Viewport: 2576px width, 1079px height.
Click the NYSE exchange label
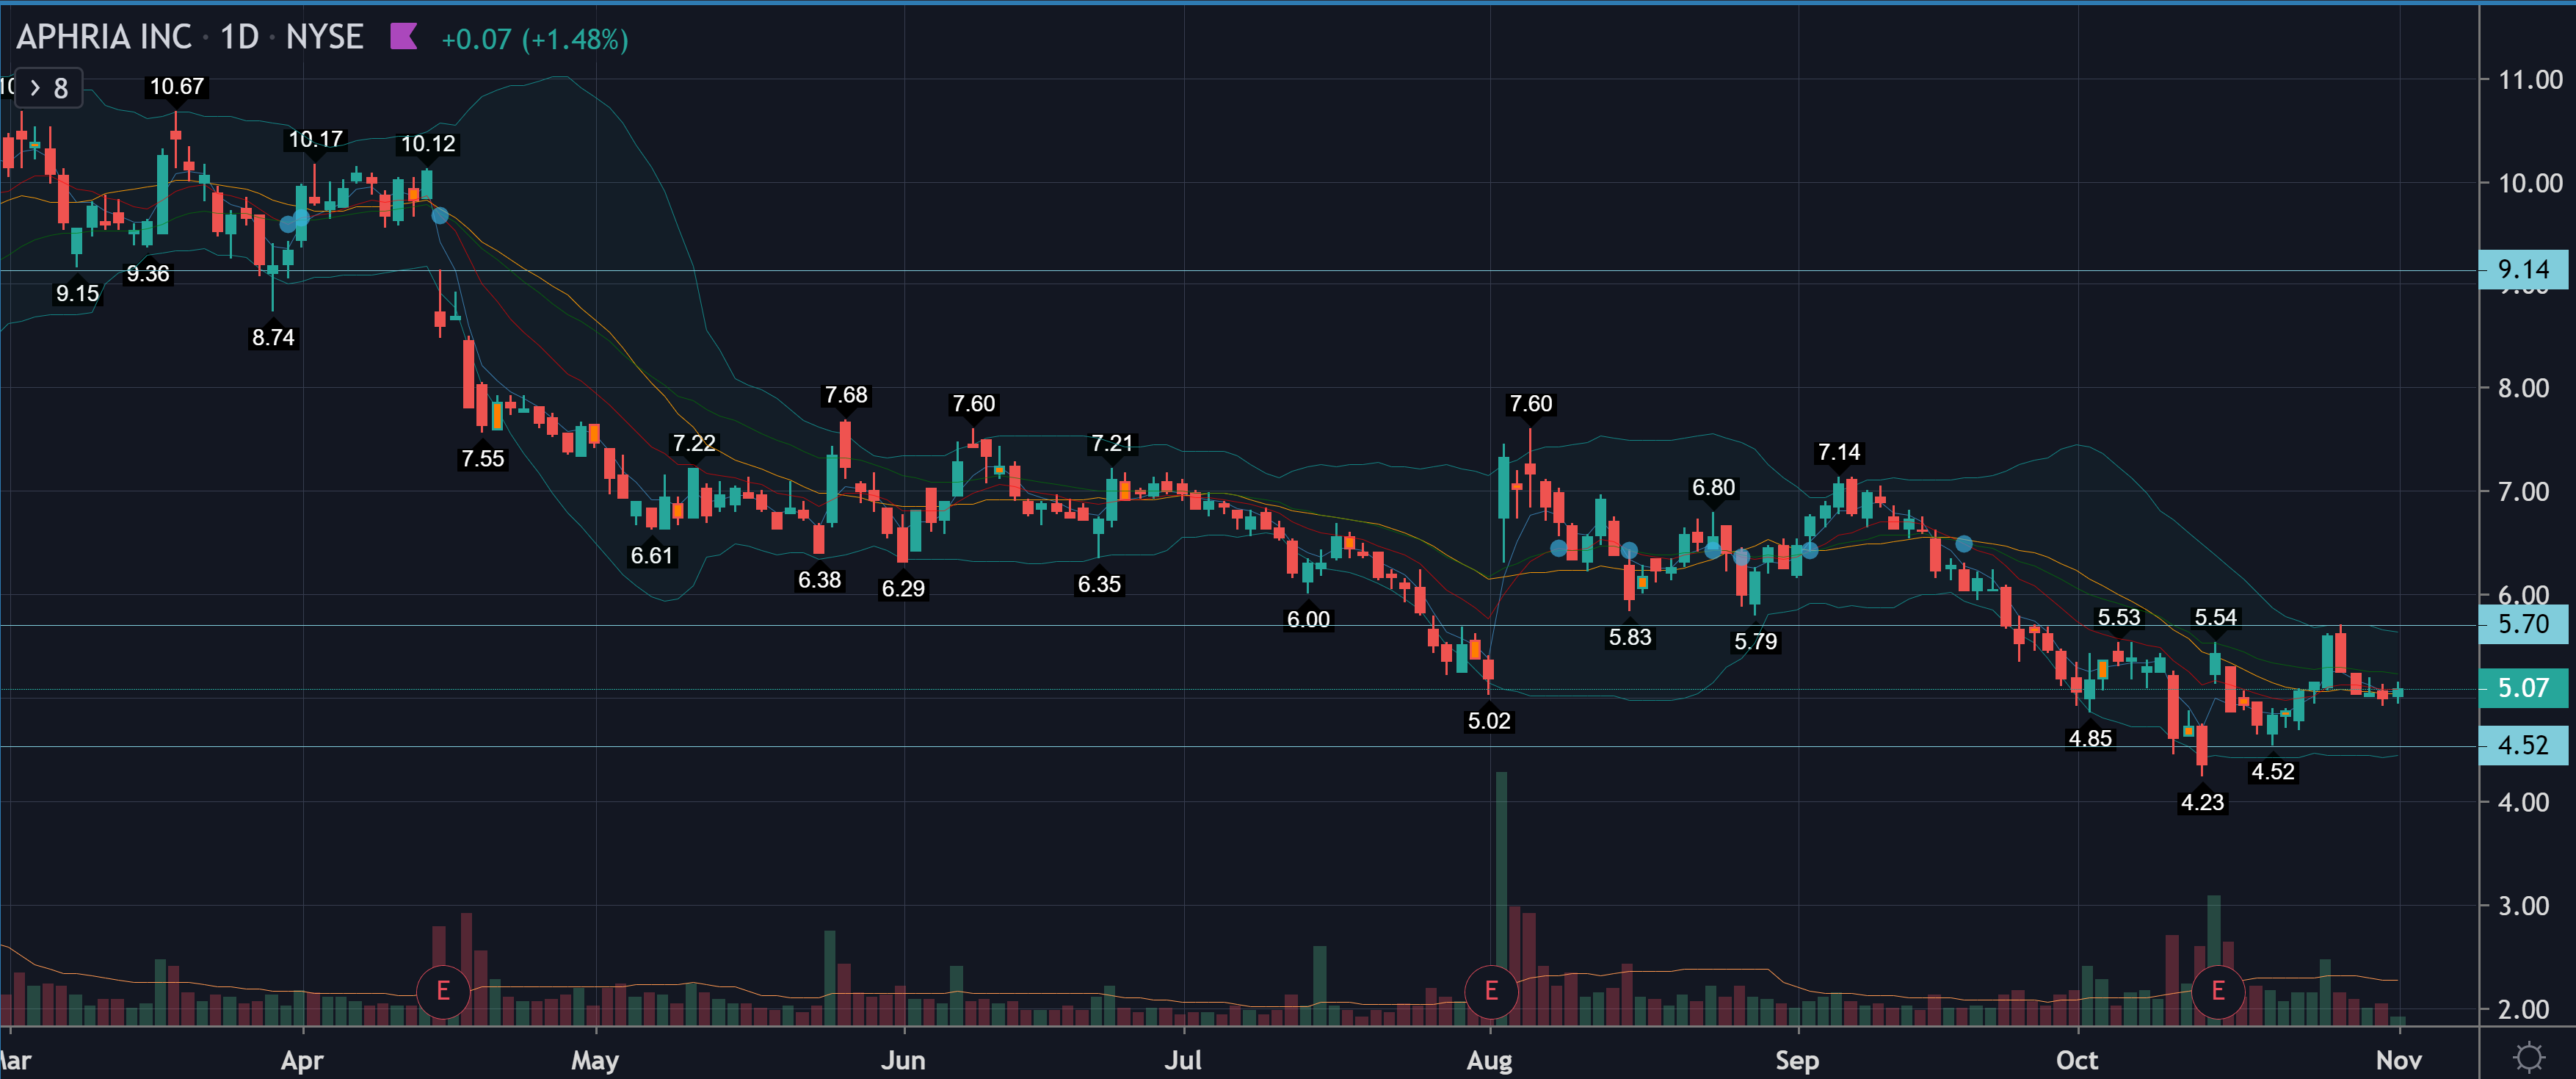tap(324, 37)
